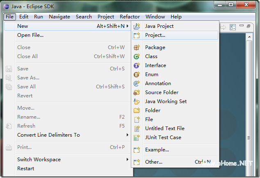
Task: Click the task list icon in the view toolbar
Action: pos(233,27)
